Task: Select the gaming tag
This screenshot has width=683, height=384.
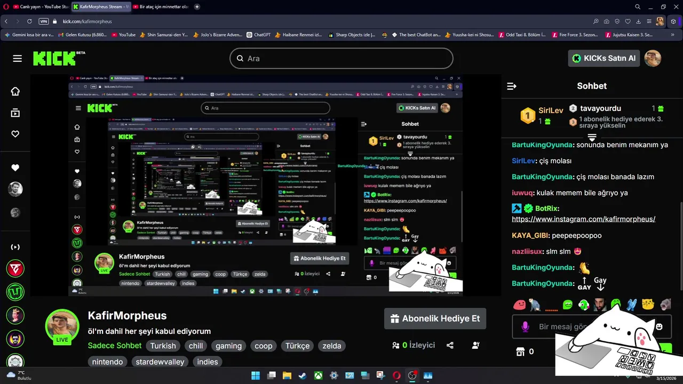Action: point(228,346)
